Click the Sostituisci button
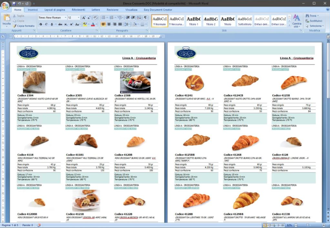The width and height of the screenshot is (330, 228). pos(315,21)
